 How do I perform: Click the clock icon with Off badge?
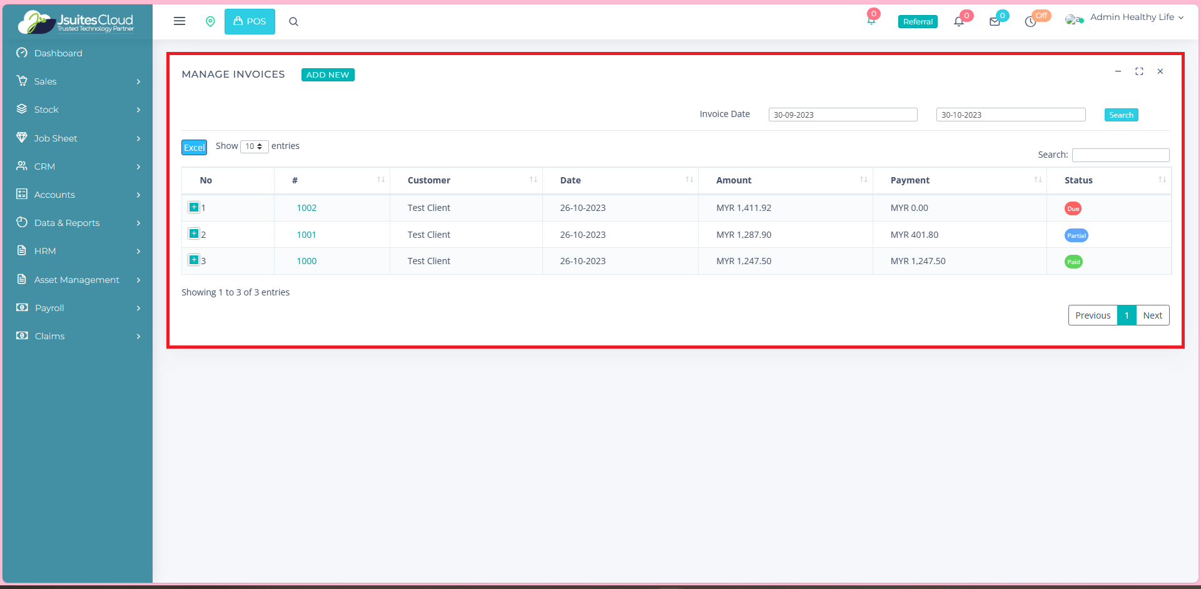1030,22
